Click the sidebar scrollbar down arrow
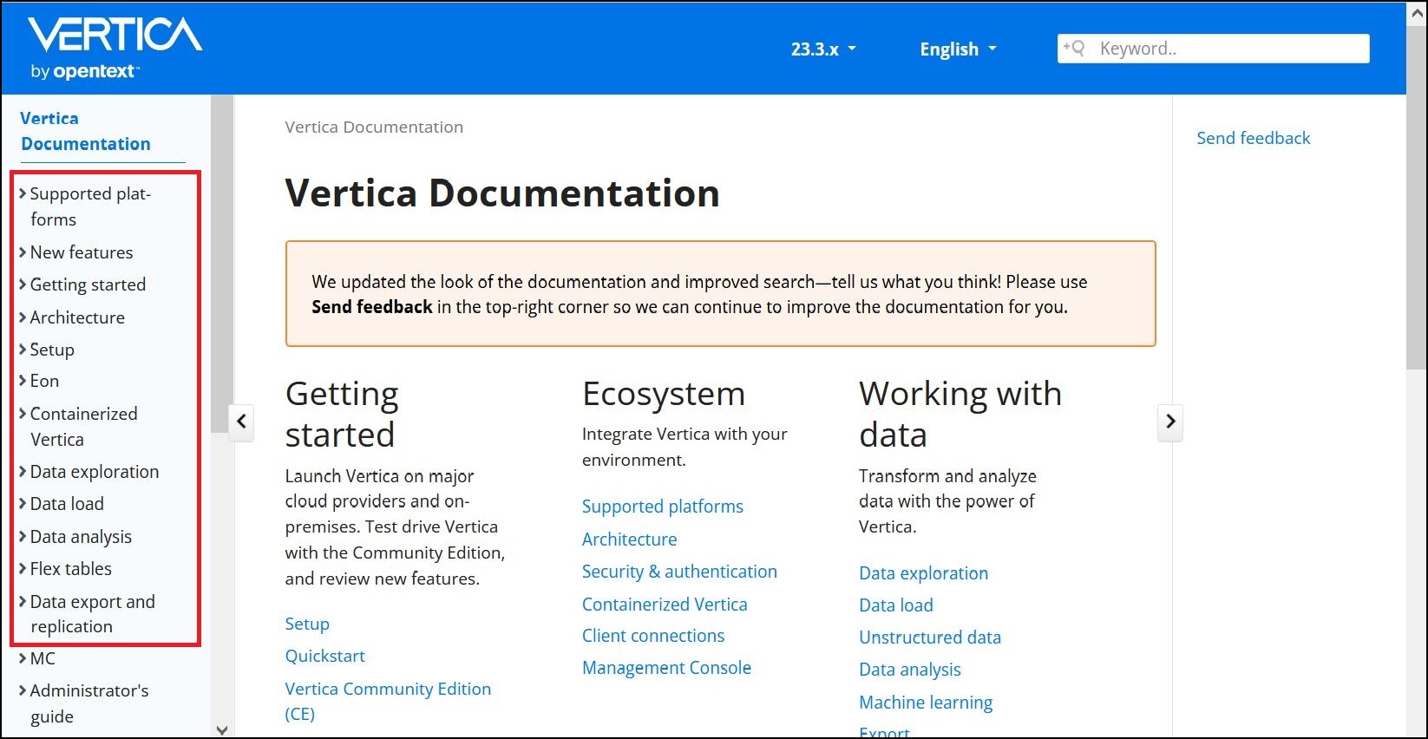This screenshot has height=739, width=1428. pos(222,729)
